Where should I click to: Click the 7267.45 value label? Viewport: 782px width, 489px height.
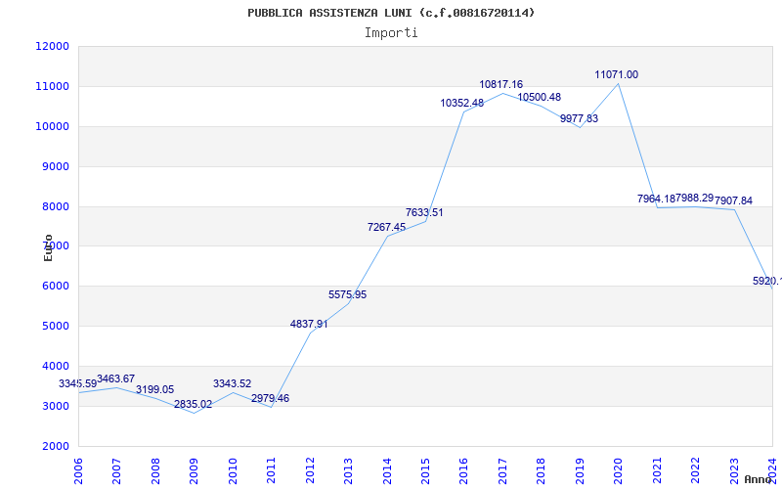pyautogui.click(x=386, y=227)
